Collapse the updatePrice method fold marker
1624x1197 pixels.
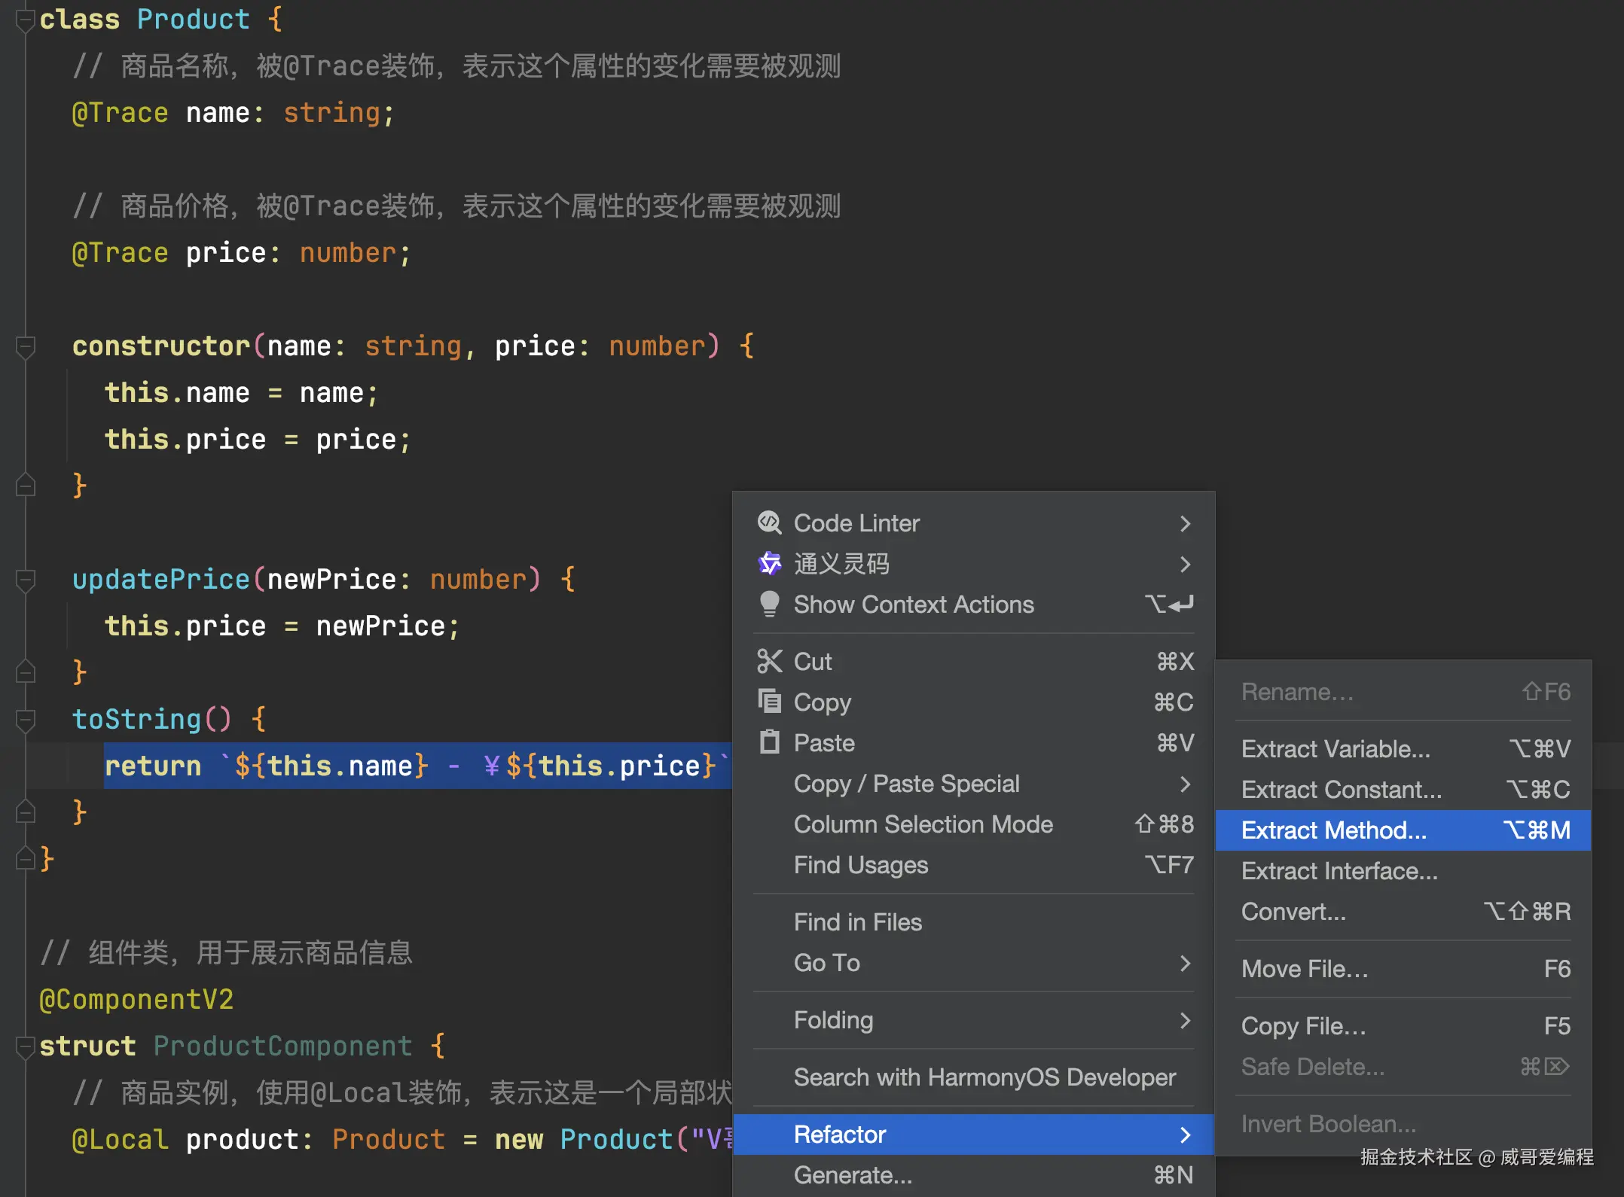point(26,580)
